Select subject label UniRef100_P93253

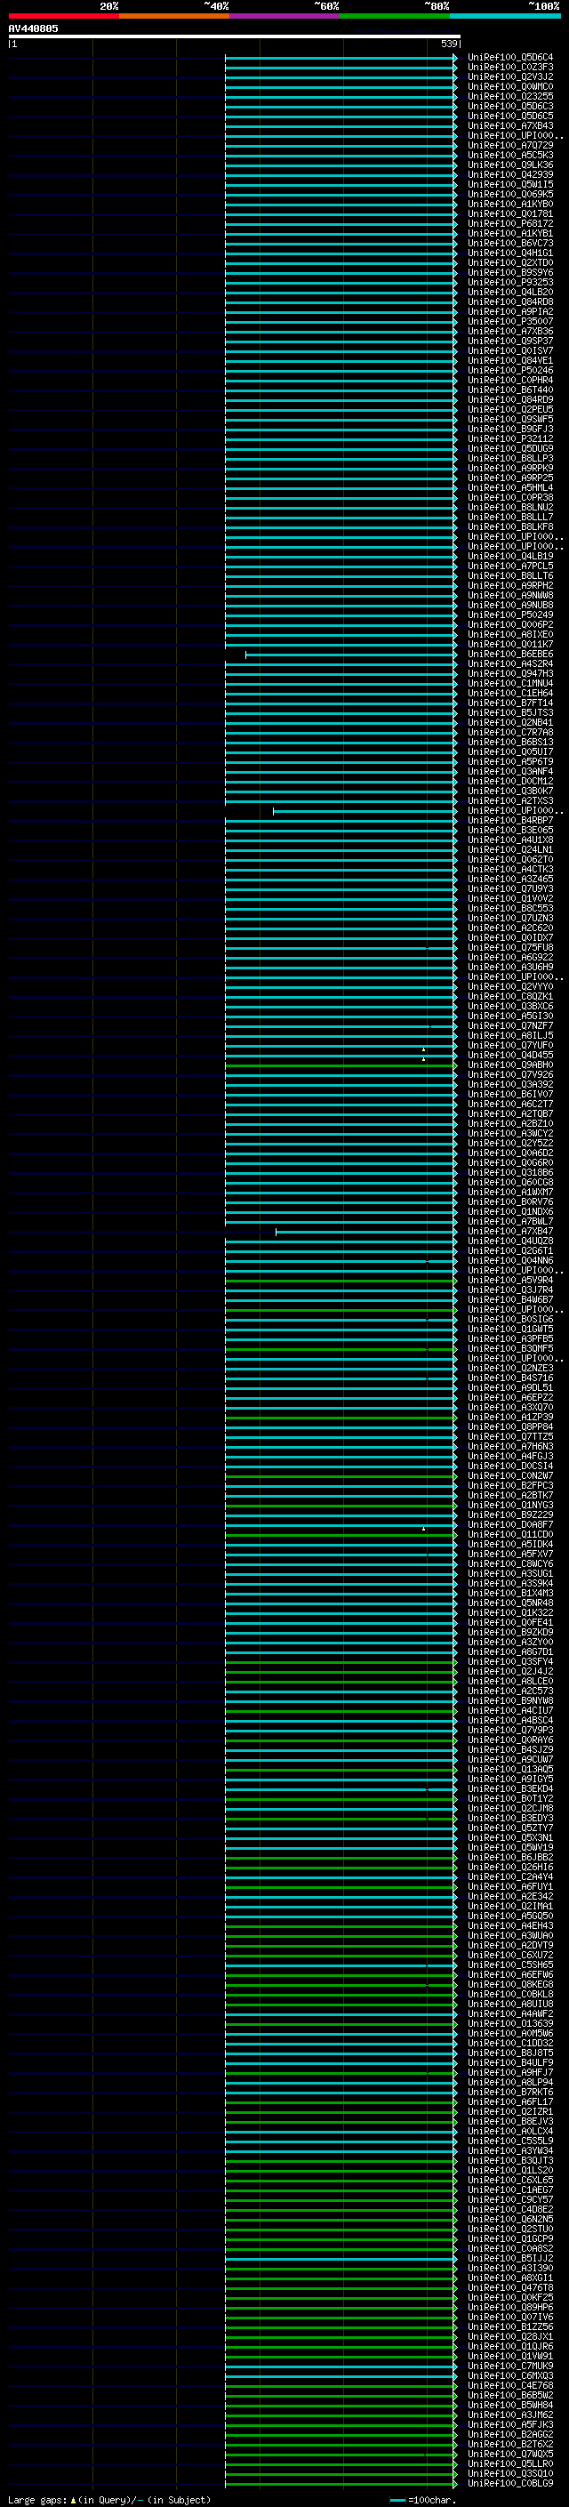click(509, 282)
